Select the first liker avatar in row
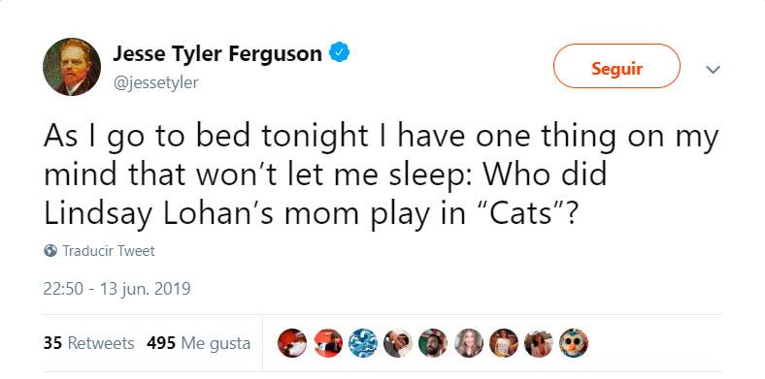The height and width of the screenshot is (379, 765). pyautogui.click(x=292, y=343)
